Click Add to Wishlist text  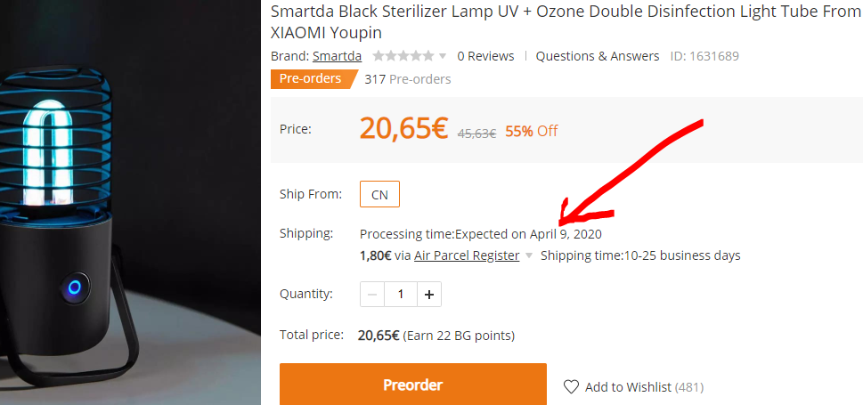click(x=628, y=386)
